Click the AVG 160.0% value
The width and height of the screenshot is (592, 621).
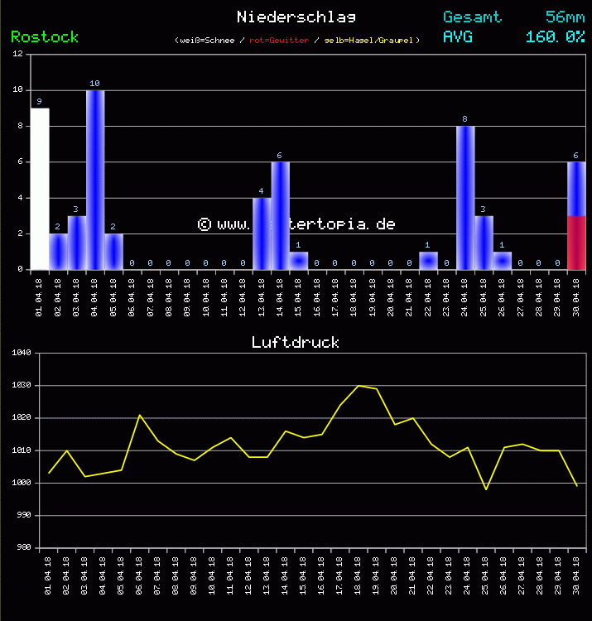(555, 36)
